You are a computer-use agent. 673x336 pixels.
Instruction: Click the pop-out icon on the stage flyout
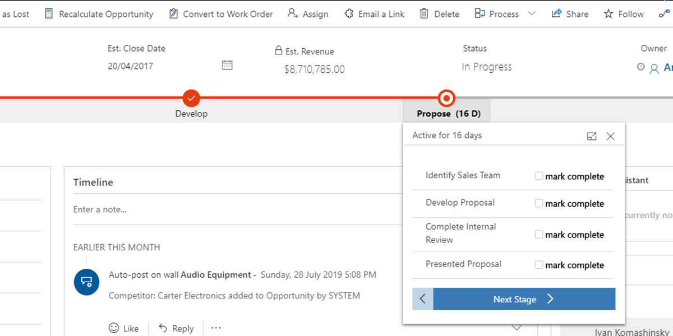(591, 136)
